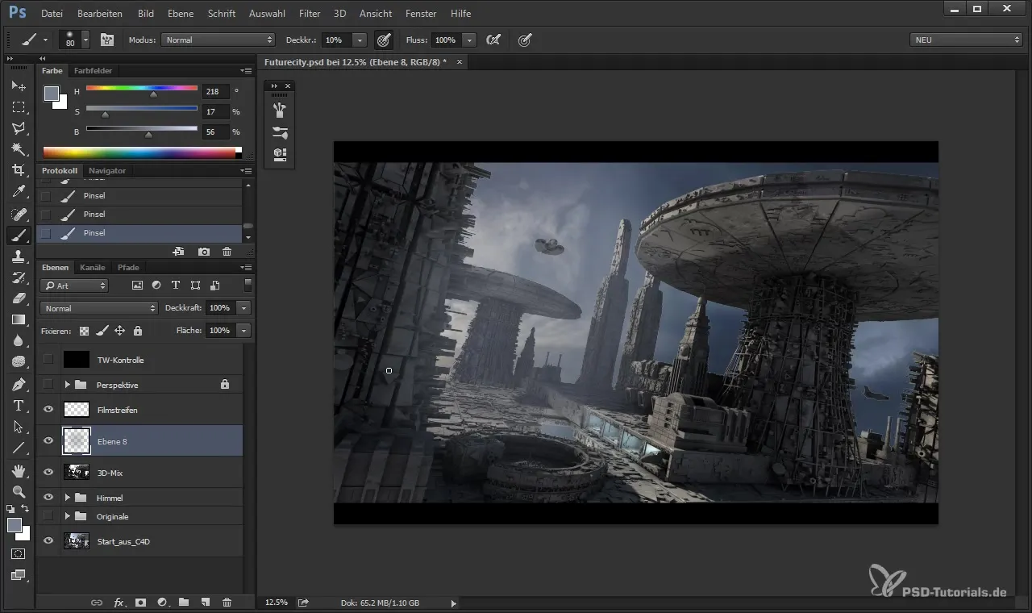Show the TW-Kontrolle layer
The height and width of the screenshot is (613, 1032).
pyautogui.click(x=48, y=360)
